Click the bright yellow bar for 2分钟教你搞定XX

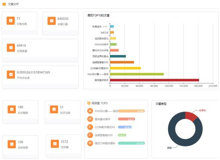pos(125,68)
